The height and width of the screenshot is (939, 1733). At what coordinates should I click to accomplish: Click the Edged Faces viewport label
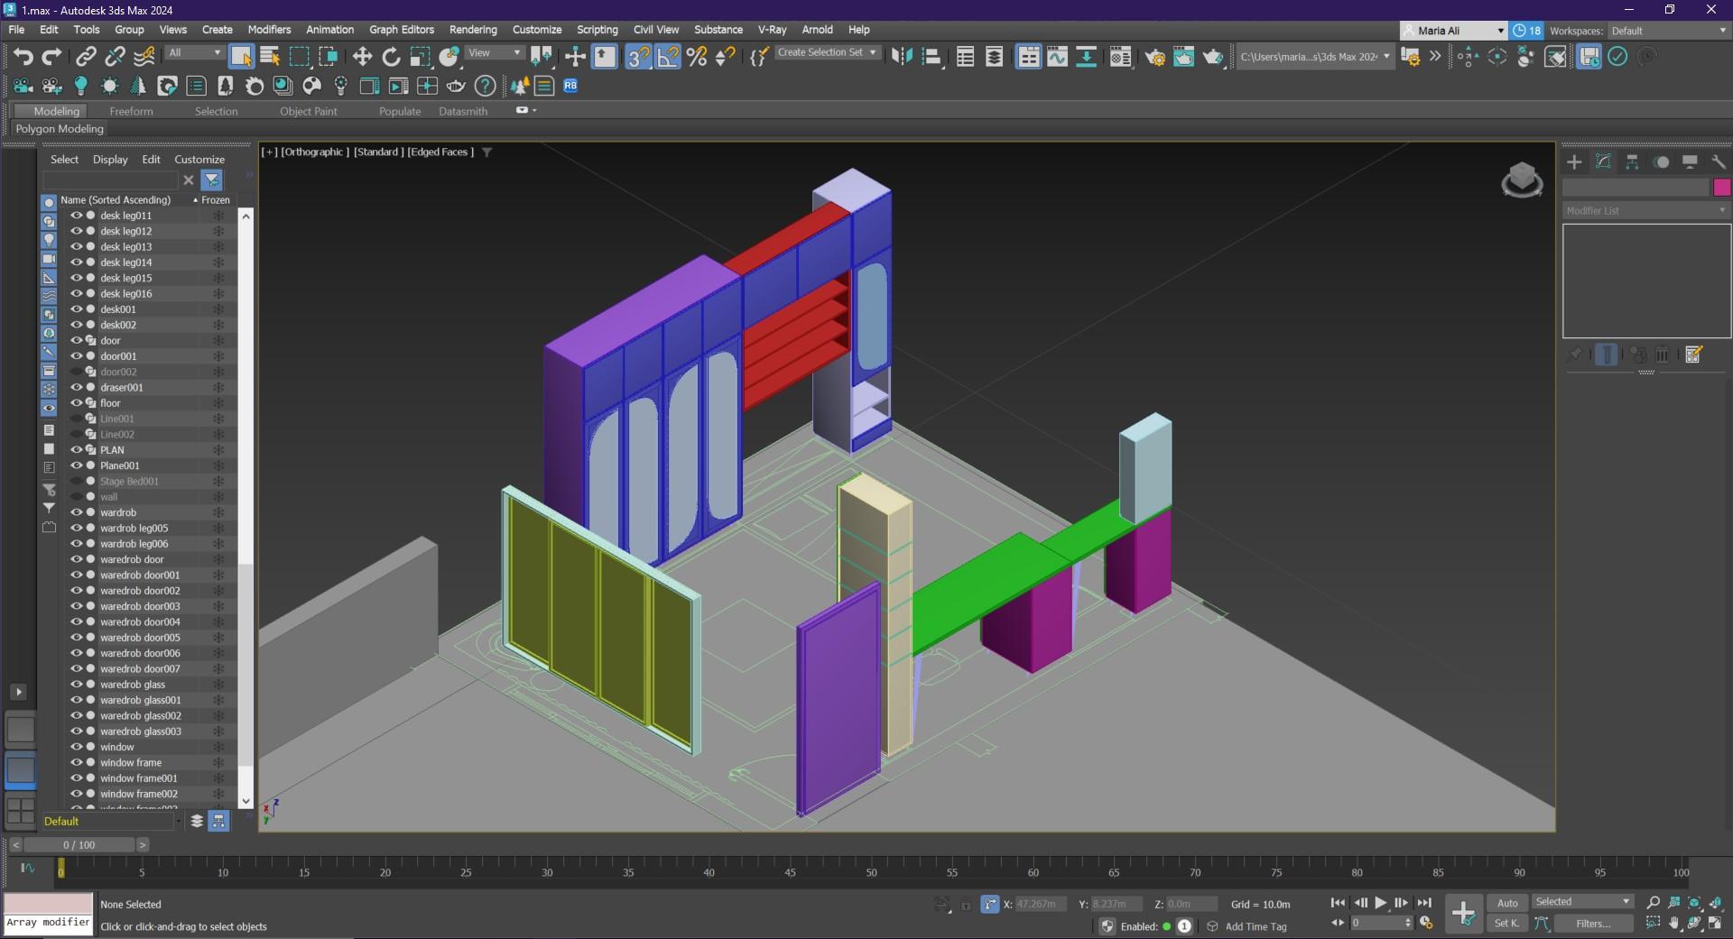(440, 152)
